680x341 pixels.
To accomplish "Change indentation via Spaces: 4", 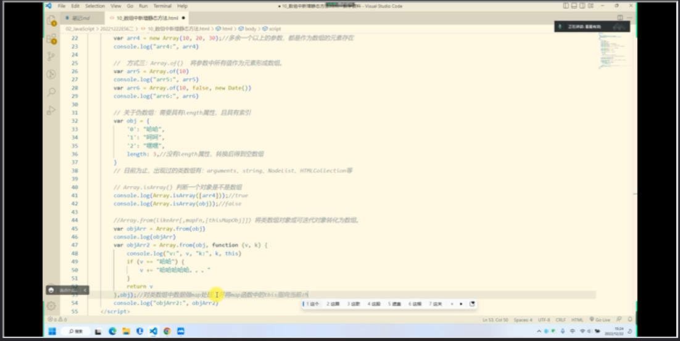I will [x=523, y=320].
